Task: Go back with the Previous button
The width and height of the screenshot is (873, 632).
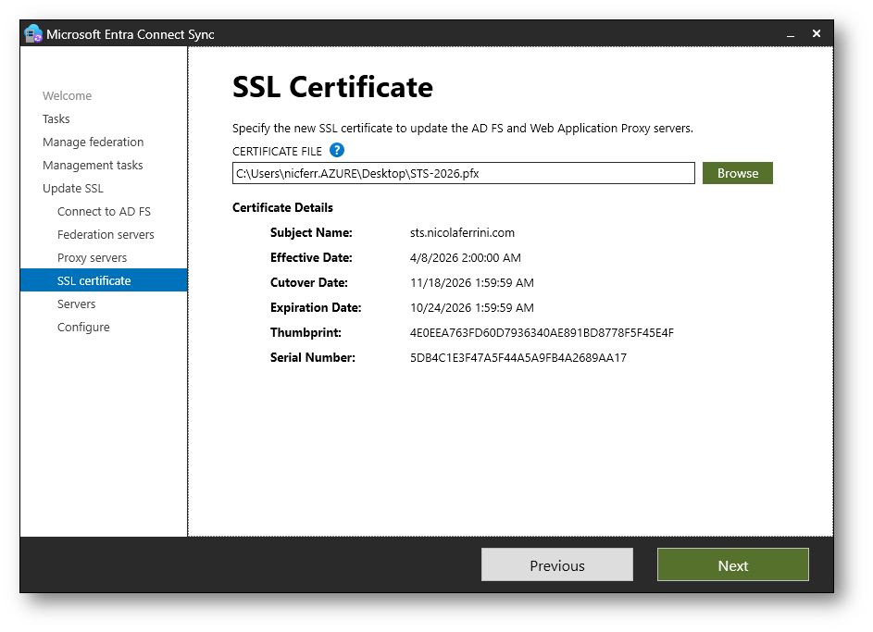Action: click(x=556, y=565)
